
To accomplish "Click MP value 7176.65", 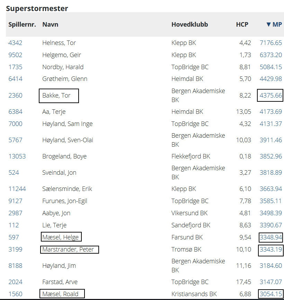I will 271,43.
